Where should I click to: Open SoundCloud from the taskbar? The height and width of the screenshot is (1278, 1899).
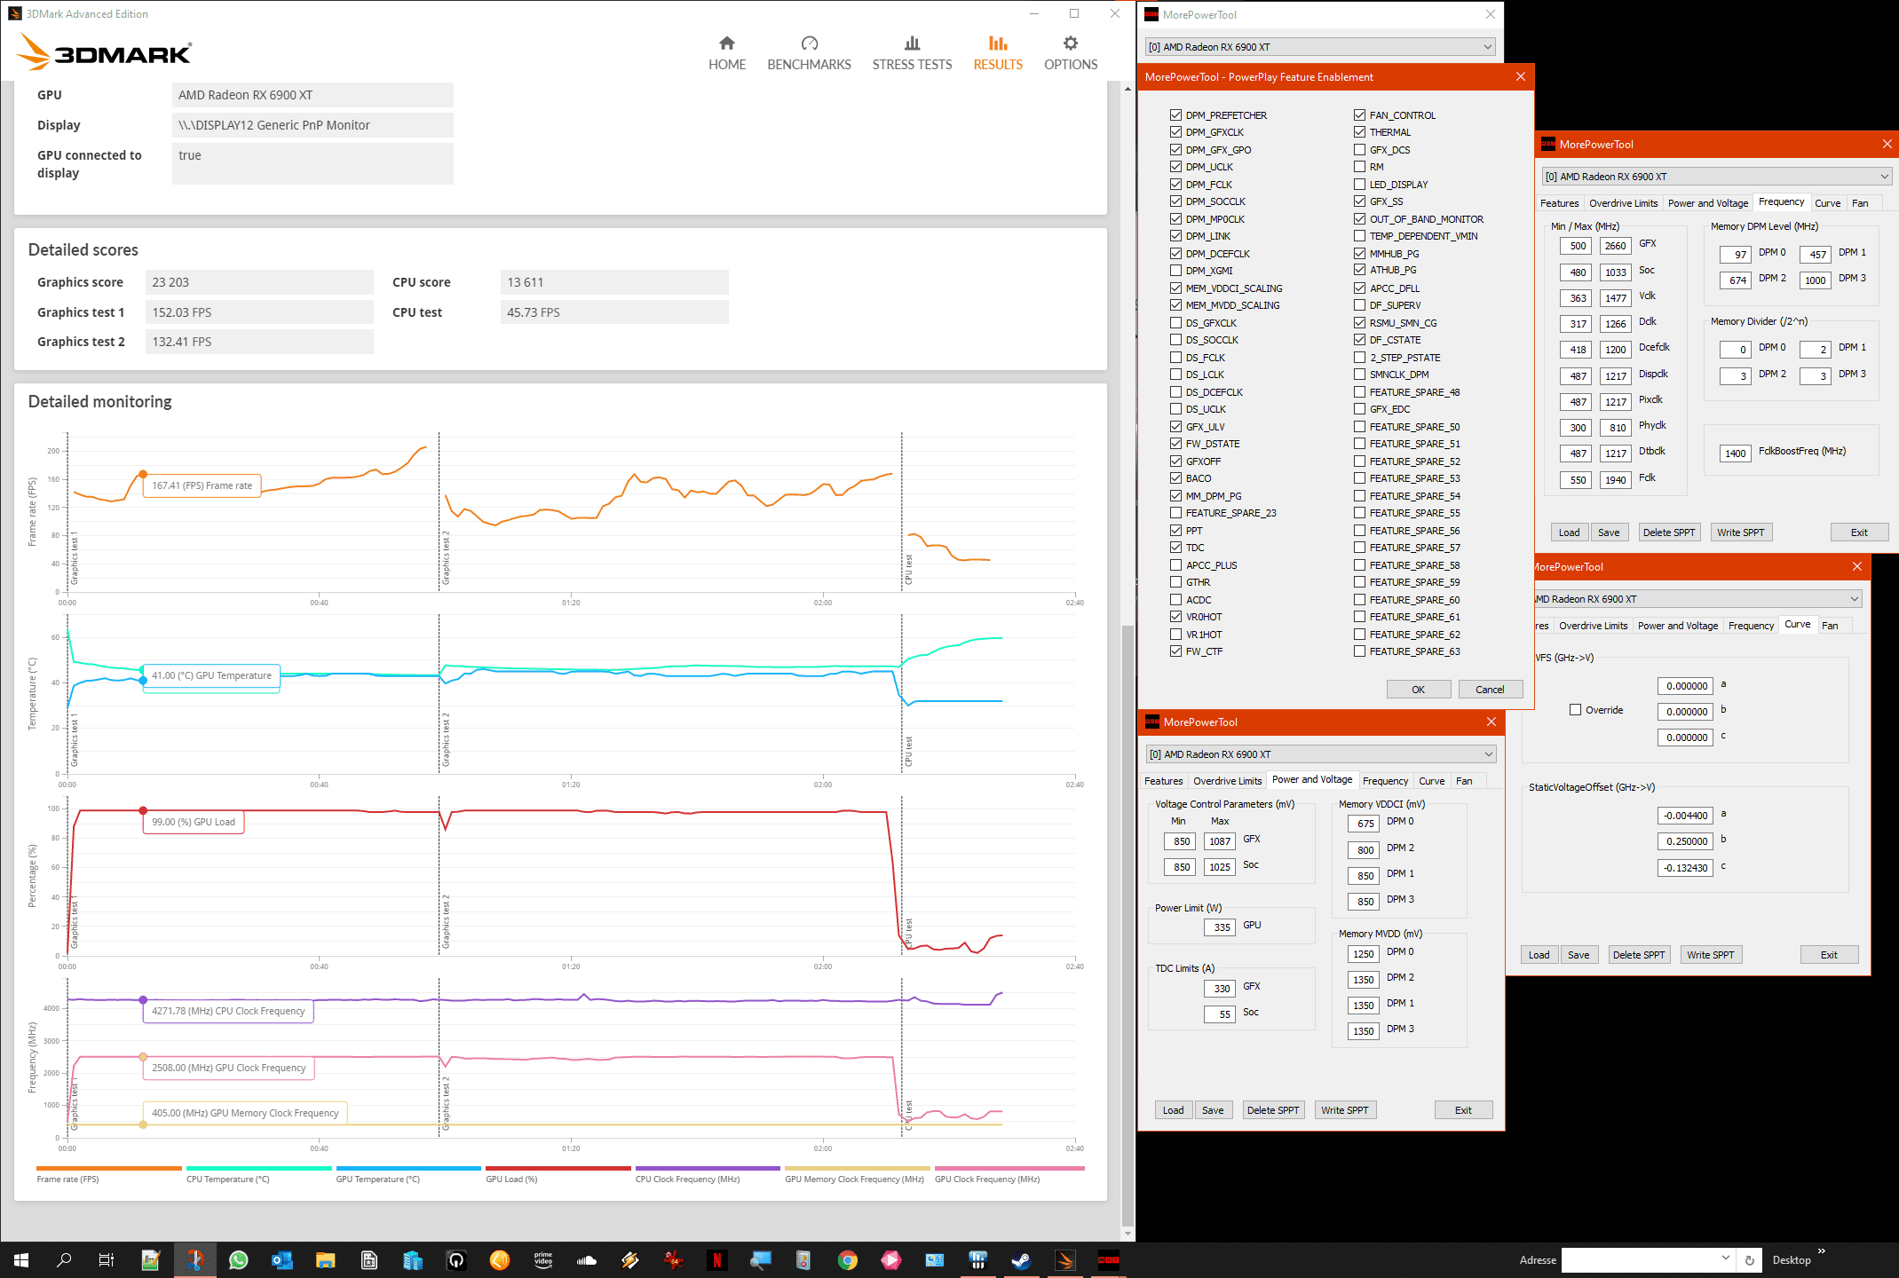coord(586,1259)
